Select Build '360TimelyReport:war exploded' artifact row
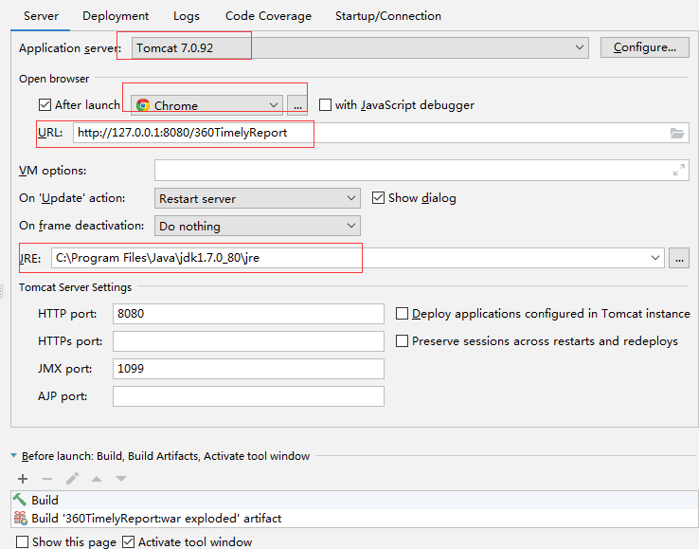 (354, 519)
